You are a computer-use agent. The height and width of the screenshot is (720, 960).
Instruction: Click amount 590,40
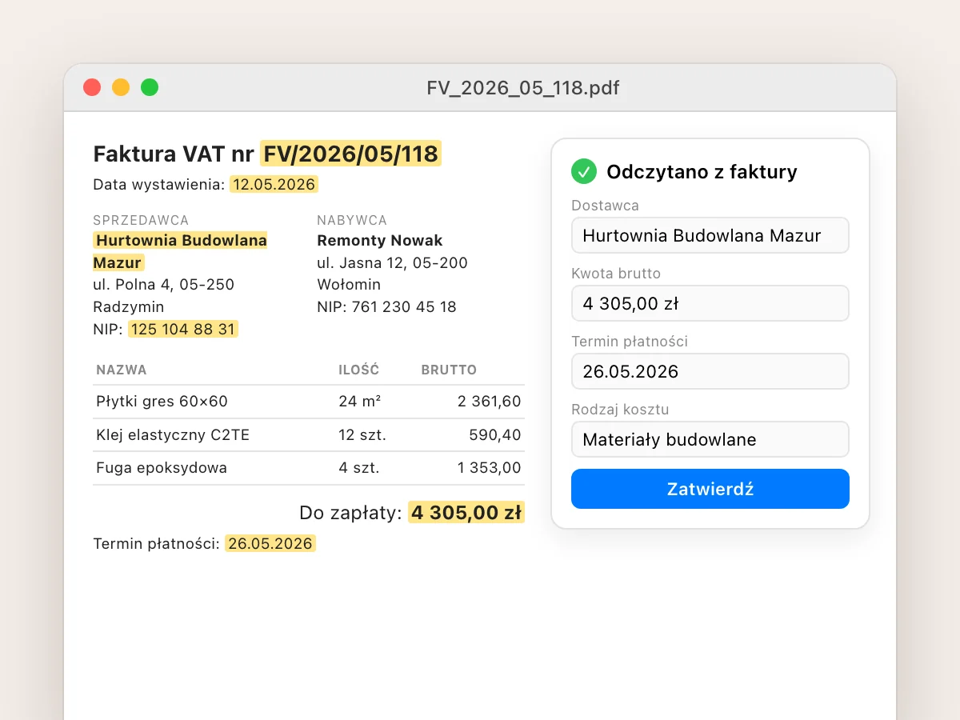click(495, 435)
